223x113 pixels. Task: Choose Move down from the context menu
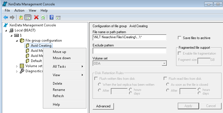point(62,58)
